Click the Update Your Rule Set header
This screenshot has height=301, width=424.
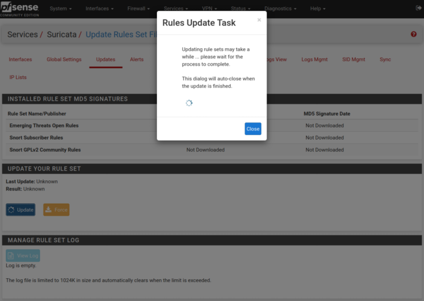click(x=44, y=169)
